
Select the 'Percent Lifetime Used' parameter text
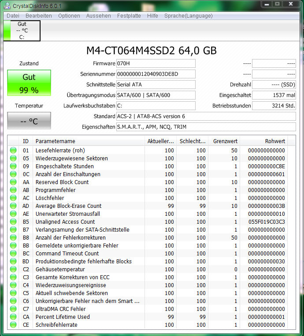[63, 317]
